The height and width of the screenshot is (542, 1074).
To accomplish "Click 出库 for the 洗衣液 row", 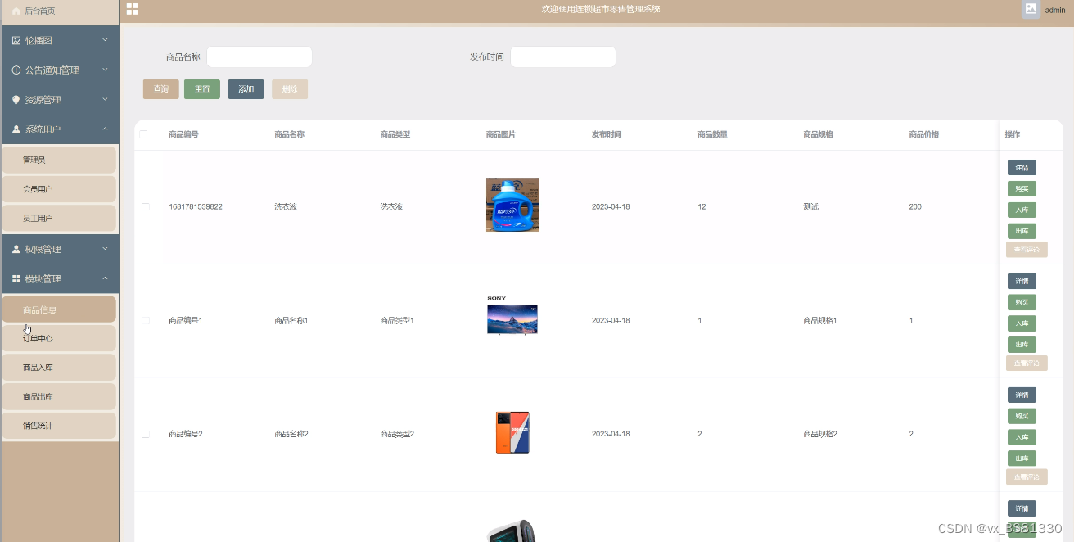I will pos(1022,231).
